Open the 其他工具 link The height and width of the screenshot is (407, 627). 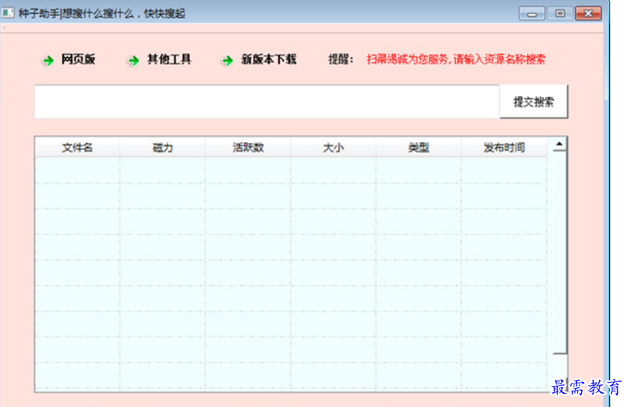169,60
